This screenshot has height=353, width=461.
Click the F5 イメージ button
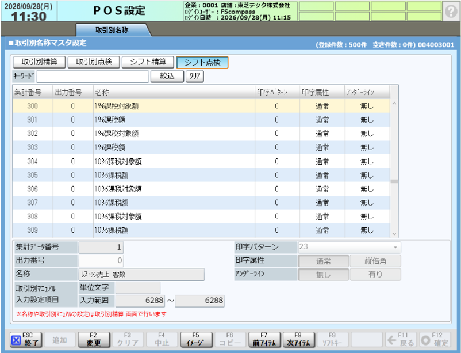pyautogui.click(x=196, y=340)
